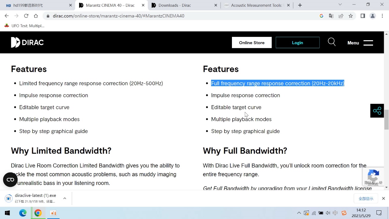Open Chrome's side panel icon
This screenshot has height=219, width=389.
tap(363, 16)
